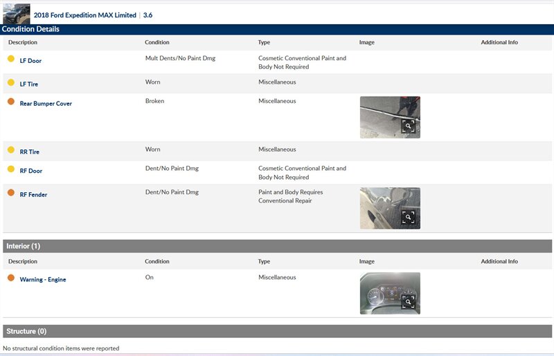554x356 pixels.
Task: Click the orange dot beside Rear Bumper Cover
Action: [11, 102]
